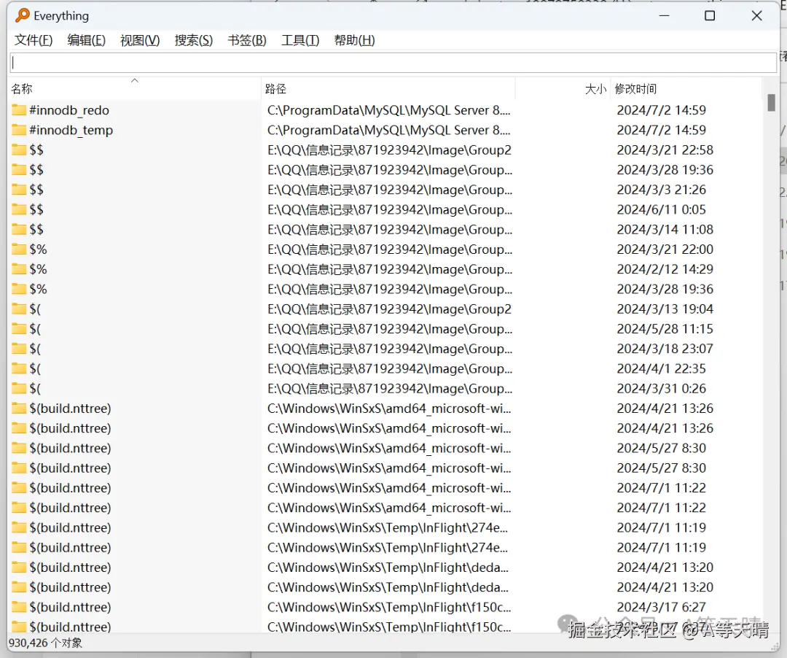Maximize the Everything window
This screenshot has height=658, width=787.
710,15
